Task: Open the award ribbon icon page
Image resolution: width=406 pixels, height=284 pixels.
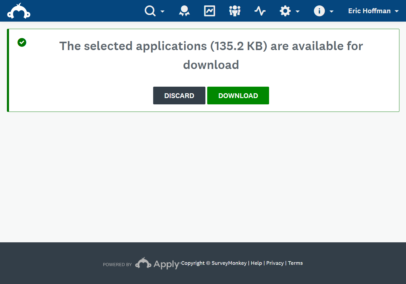Action: [184, 11]
